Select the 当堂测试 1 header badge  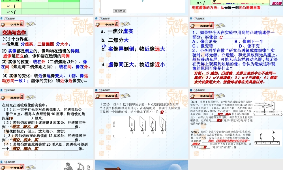click(x=201, y=26)
